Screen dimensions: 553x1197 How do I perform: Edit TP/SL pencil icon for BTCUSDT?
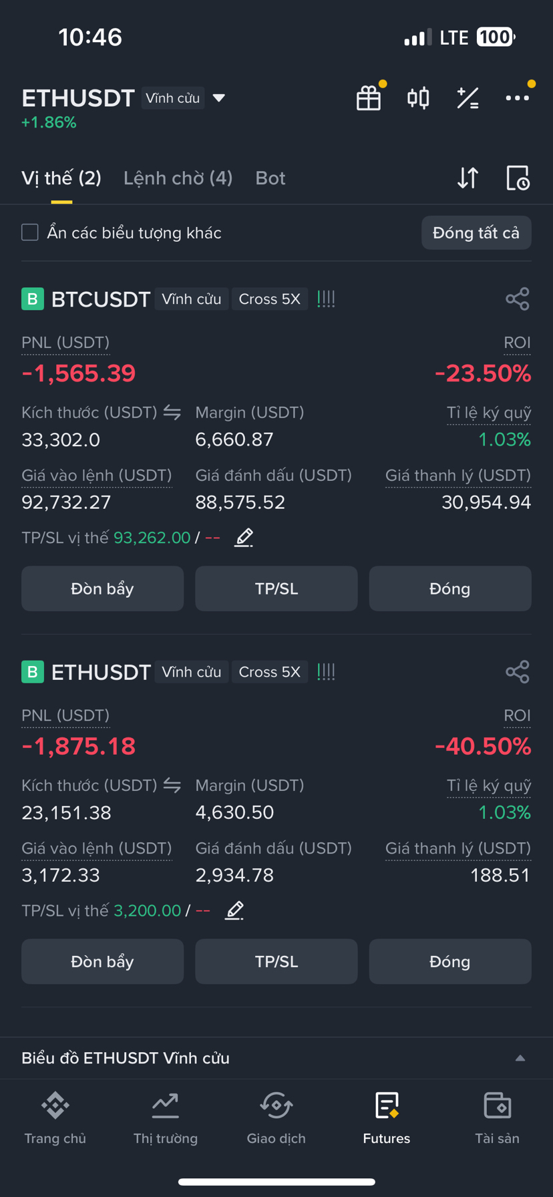(x=244, y=537)
